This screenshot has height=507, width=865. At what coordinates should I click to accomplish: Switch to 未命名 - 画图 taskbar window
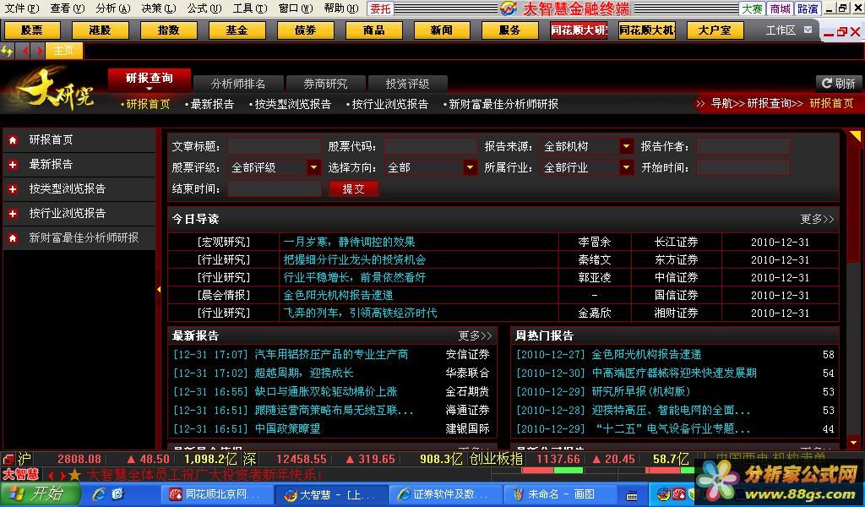tap(560, 494)
